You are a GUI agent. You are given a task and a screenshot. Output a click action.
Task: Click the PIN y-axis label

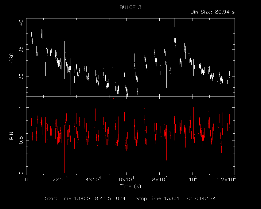click(11, 136)
